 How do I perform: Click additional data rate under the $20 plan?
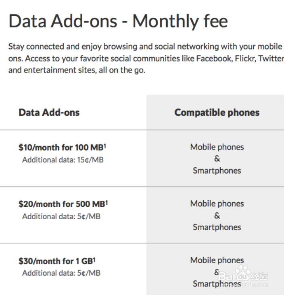[61, 216]
